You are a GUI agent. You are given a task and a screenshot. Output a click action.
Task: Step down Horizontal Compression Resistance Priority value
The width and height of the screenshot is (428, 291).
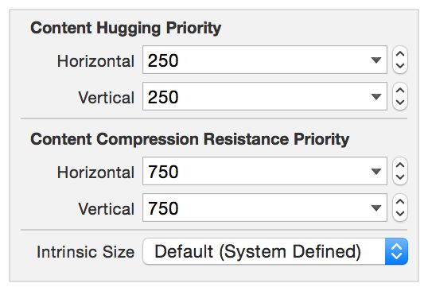click(400, 177)
